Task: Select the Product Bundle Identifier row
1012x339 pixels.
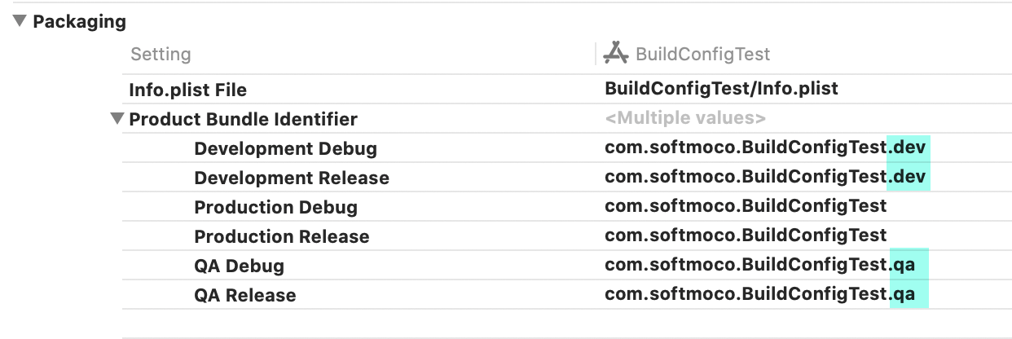Action: click(243, 119)
